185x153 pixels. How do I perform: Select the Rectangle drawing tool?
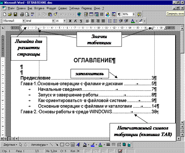pyautogui.click(x=62, y=145)
